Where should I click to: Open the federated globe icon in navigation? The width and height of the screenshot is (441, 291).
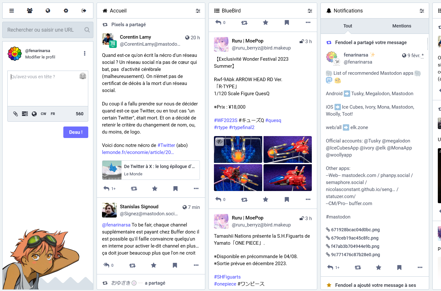(x=48, y=11)
